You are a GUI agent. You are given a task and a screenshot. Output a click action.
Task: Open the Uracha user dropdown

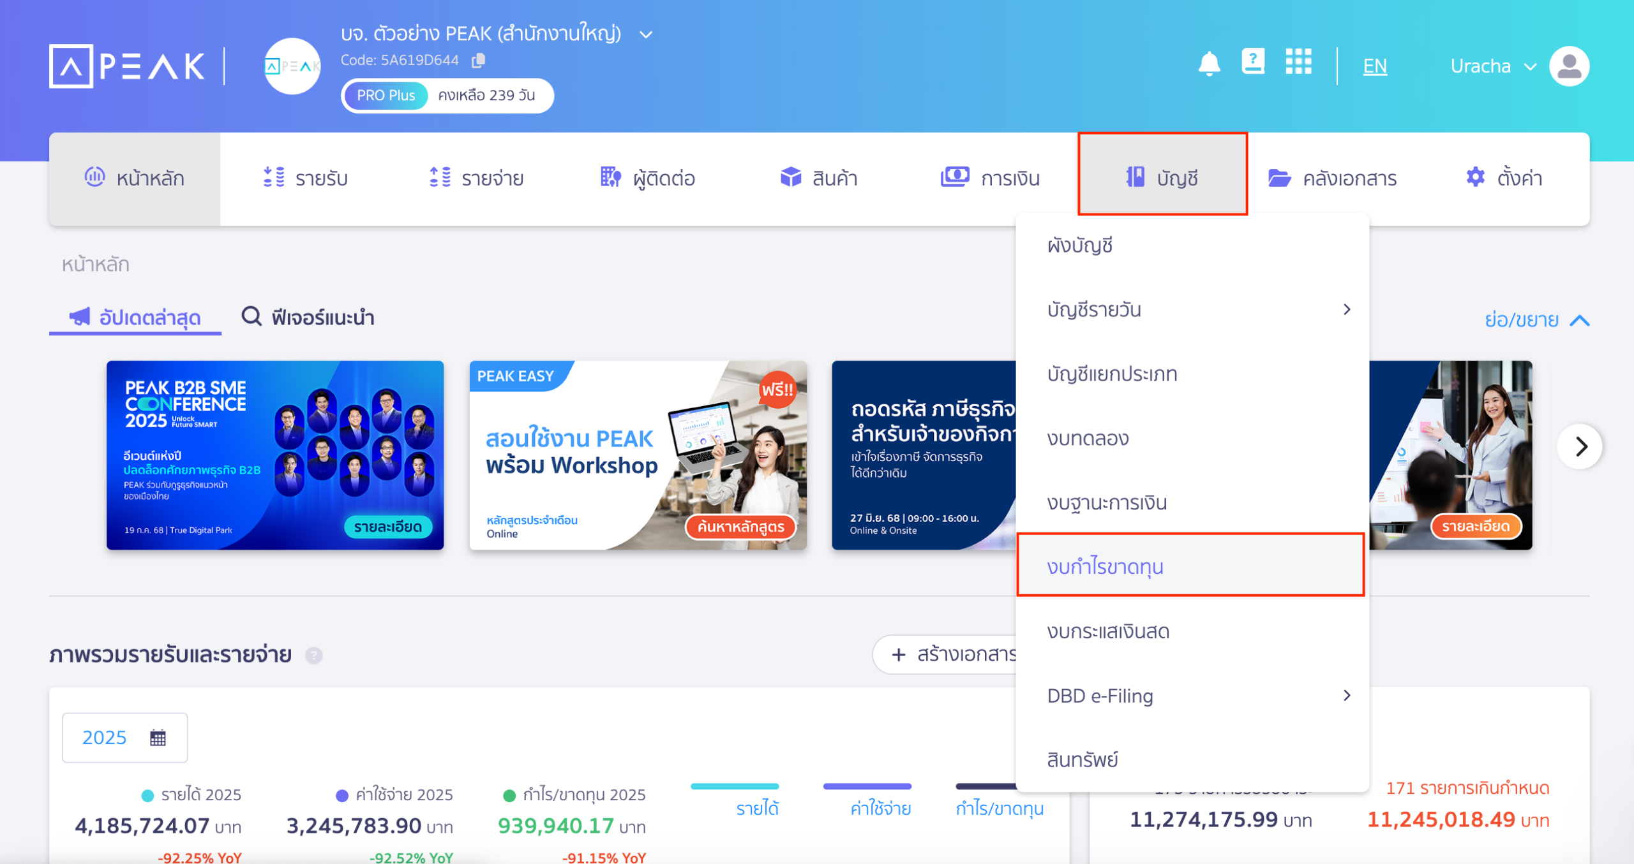(x=1493, y=66)
